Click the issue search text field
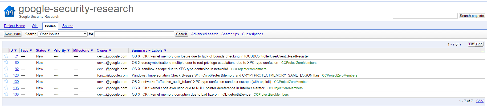The height and width of the screenshot is (107, 487). click(134, 34)
